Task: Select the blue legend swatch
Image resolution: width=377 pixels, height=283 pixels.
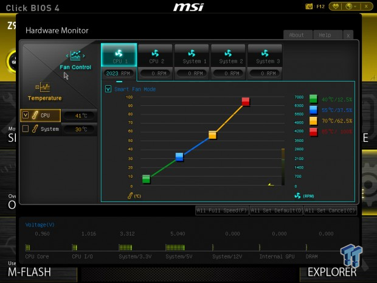Action: 313,110
